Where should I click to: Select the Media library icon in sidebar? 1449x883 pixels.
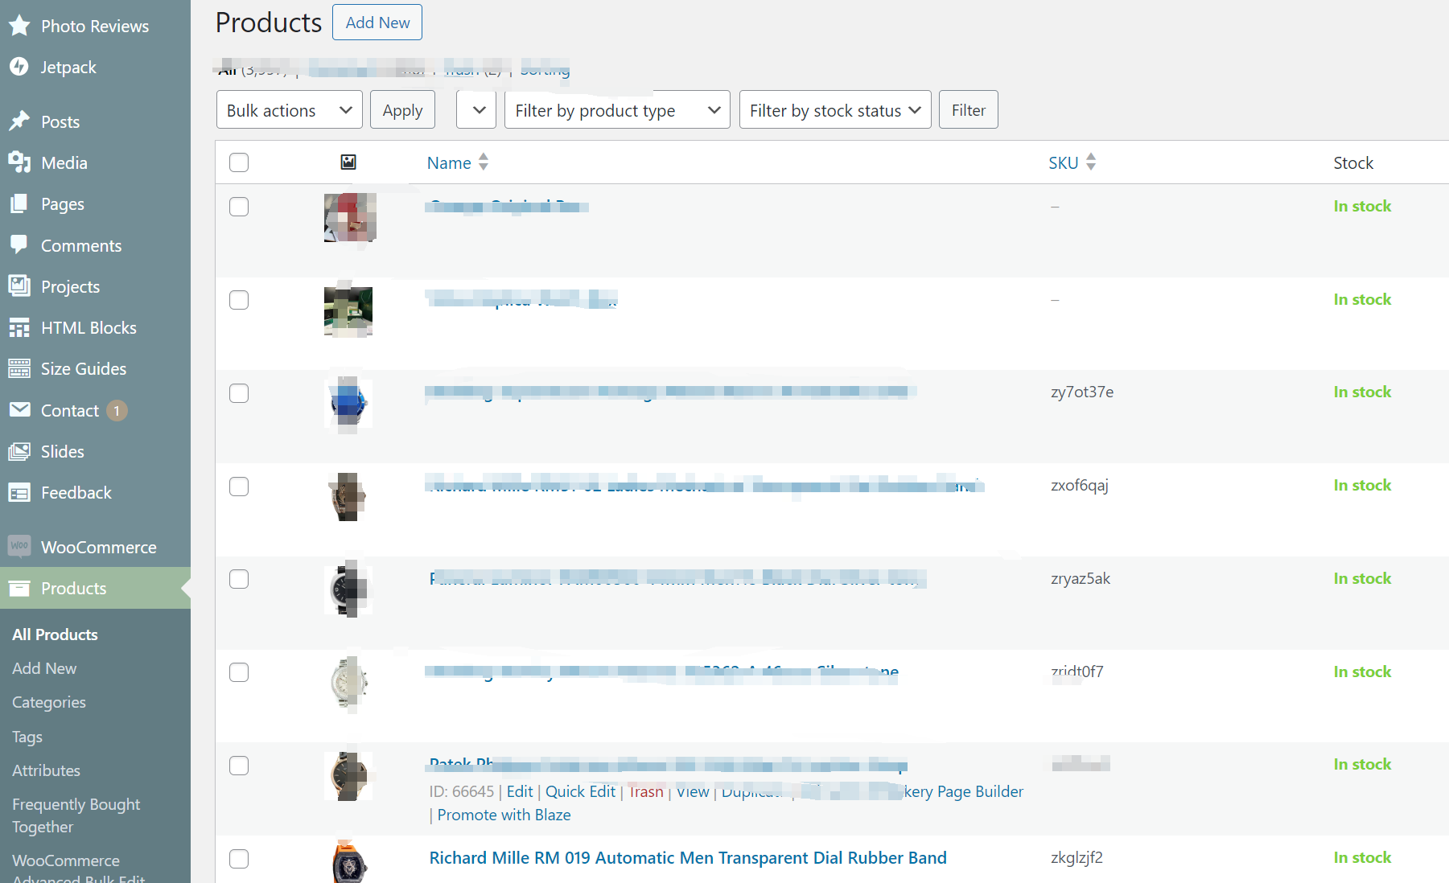(20, 162)
